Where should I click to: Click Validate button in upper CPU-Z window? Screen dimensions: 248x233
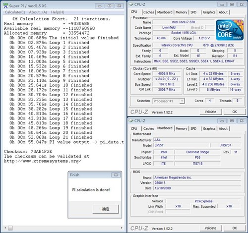pyautogui.click(x=210, y=112)
